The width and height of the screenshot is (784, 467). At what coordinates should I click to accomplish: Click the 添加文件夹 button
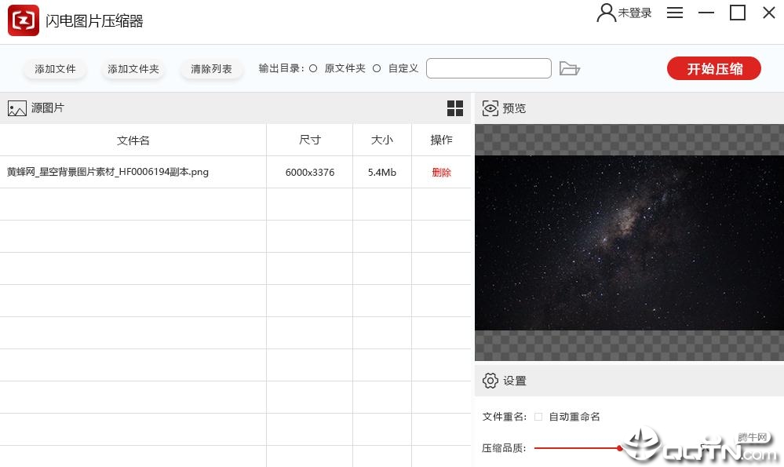point(133,68)
